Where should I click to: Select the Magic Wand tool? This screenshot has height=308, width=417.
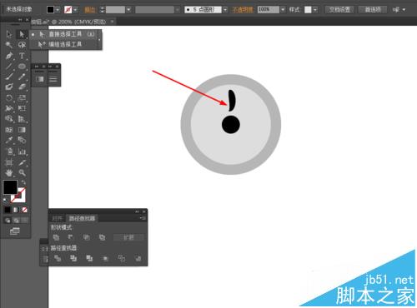[x=9, y=45]
